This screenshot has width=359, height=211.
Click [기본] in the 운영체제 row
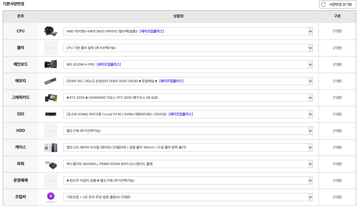(x=337, y=180)
